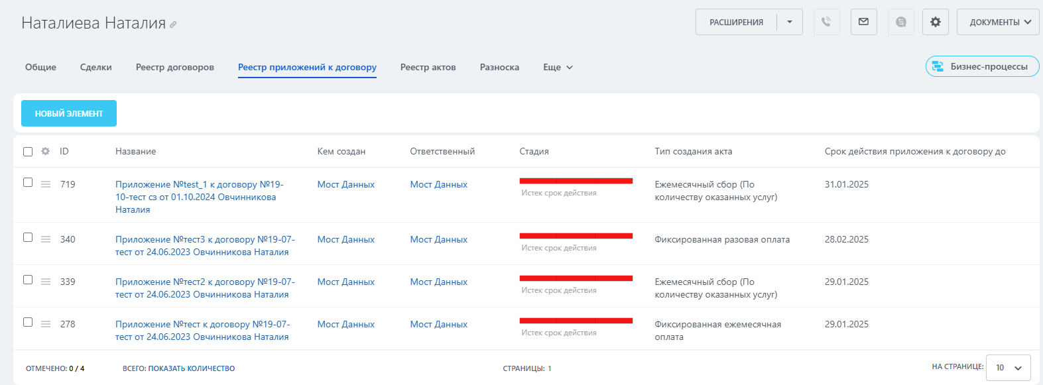
Task: Select the checkbox for row 339
Action: pos(28,280)
